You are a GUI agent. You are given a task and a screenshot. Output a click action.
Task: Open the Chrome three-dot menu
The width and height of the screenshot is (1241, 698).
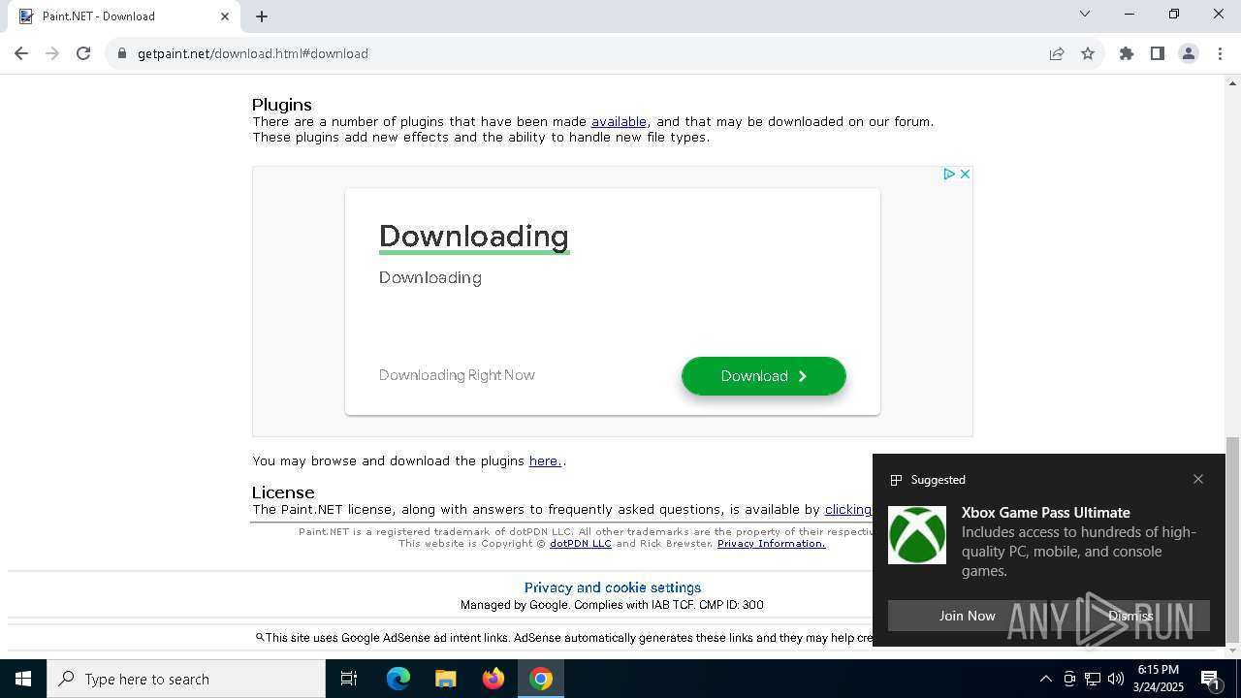[1220, 53]
